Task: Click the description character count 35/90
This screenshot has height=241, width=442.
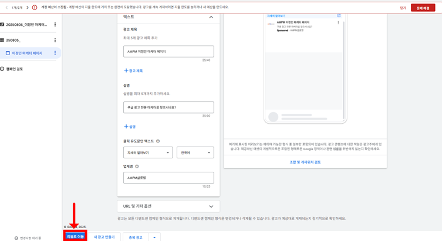Action: coord(206,116)
